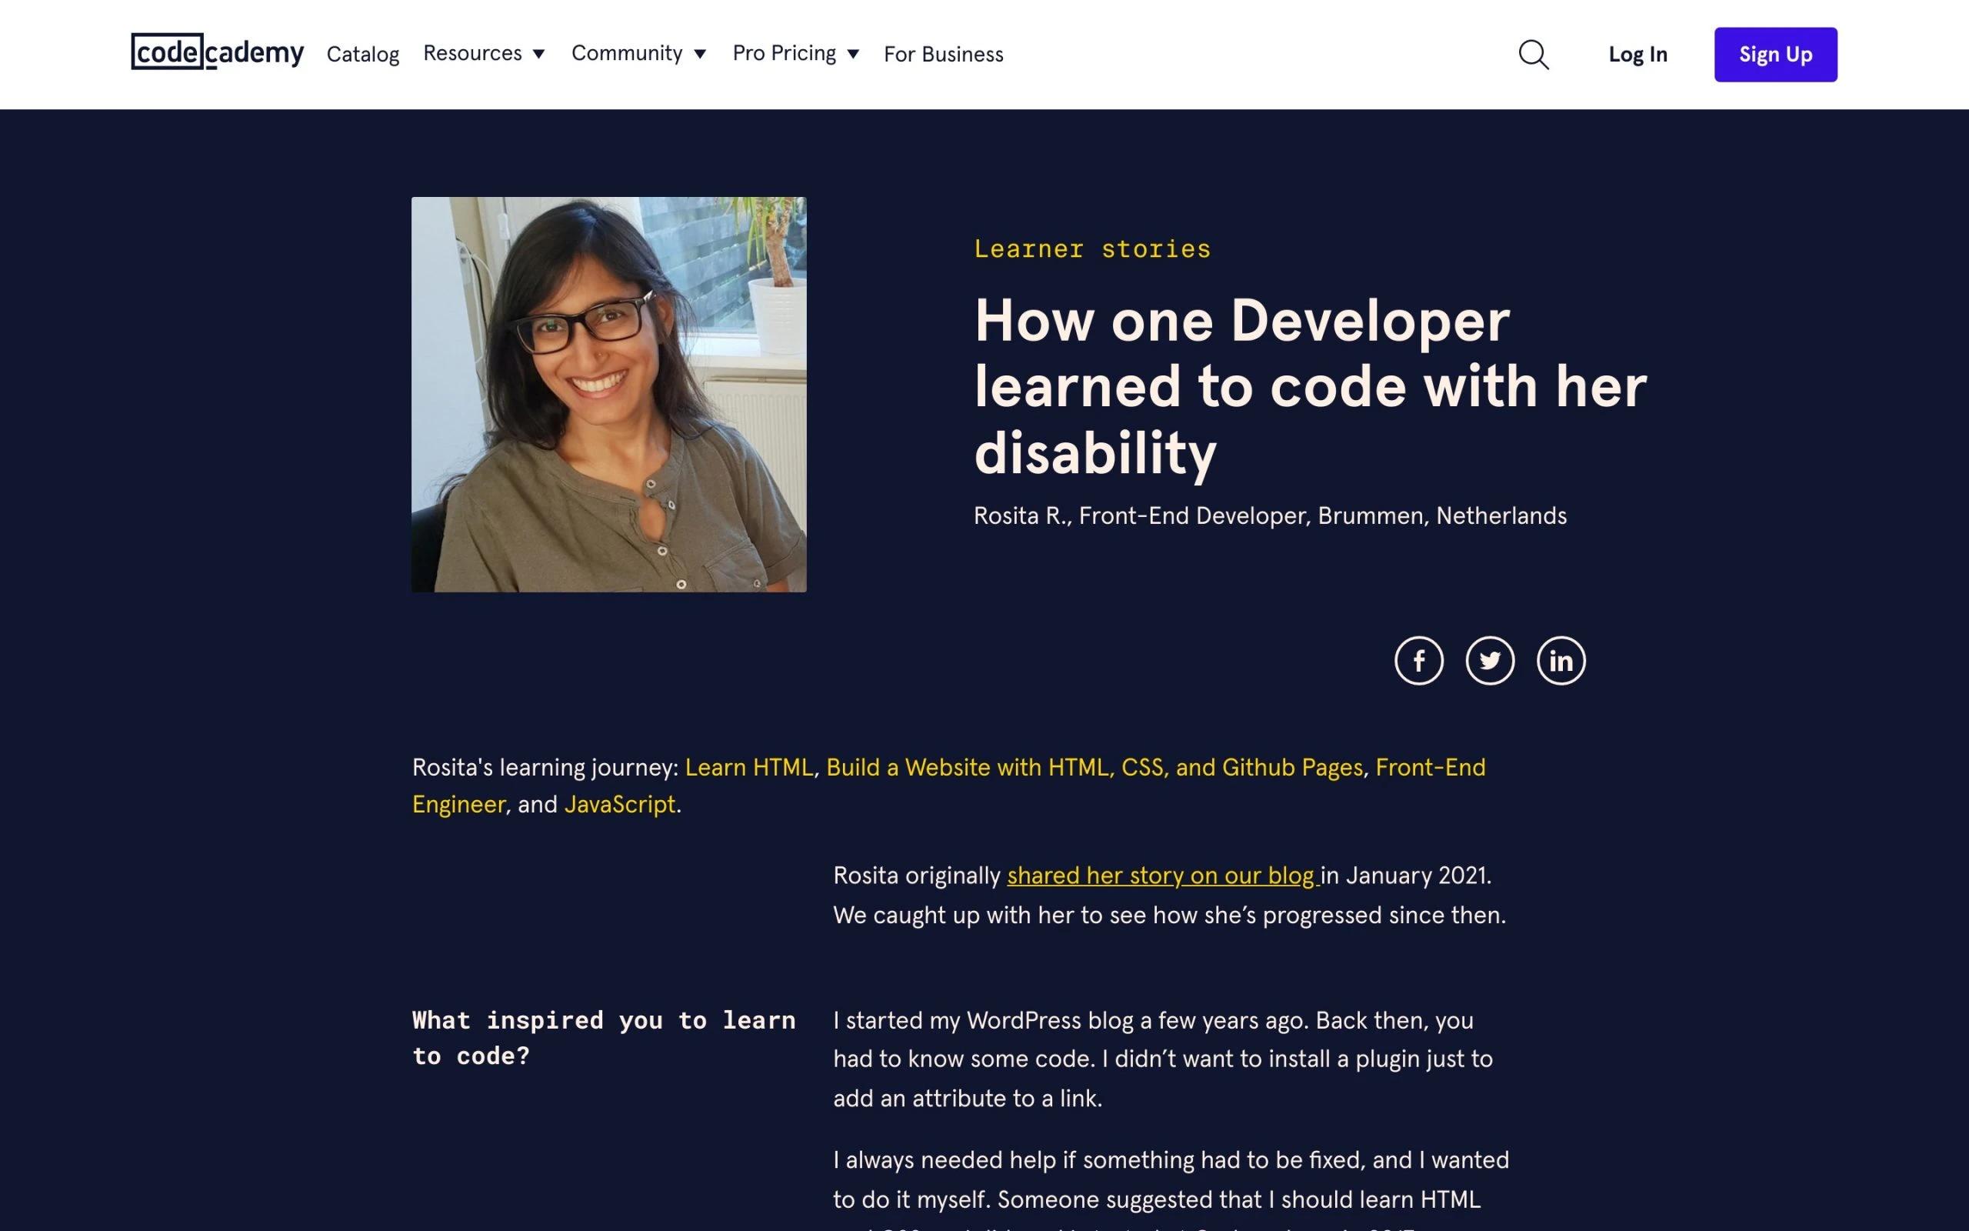Follow the Front-End Engineer link
The width and height of the screenshot is (1969, 1231).
1430,768
